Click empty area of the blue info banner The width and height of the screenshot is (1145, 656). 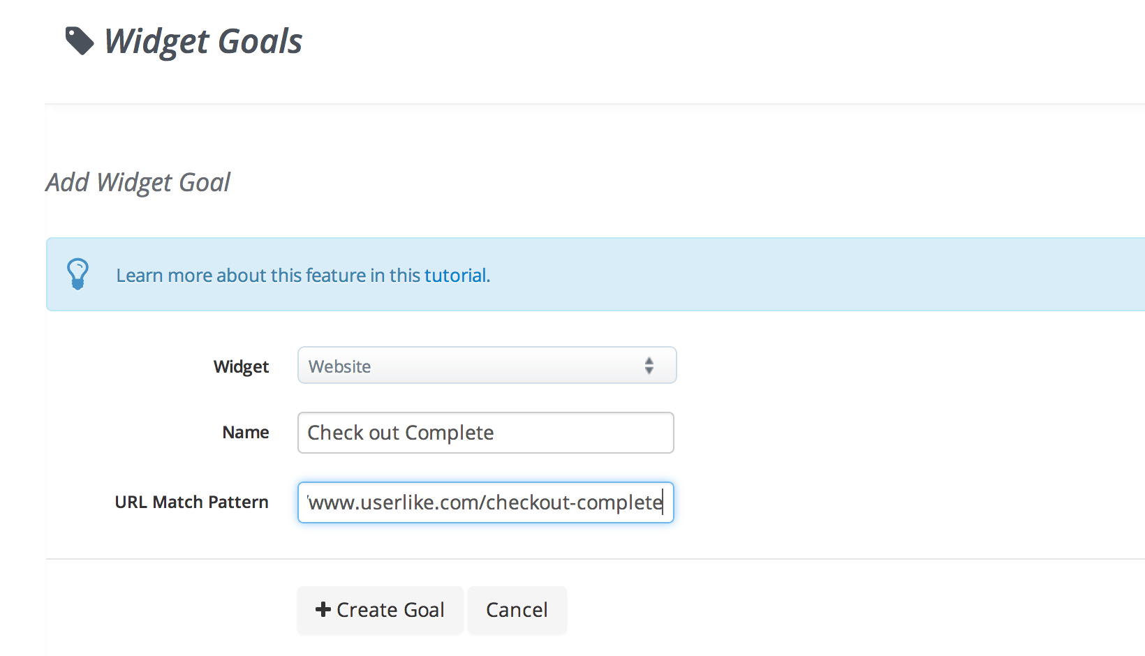coord(803,274)
